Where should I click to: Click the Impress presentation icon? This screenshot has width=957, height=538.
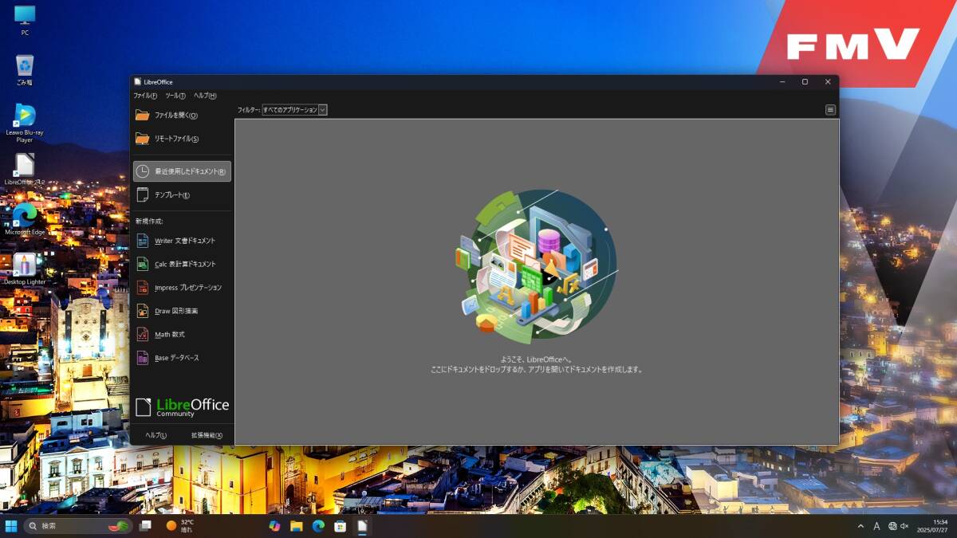[143, 288]
